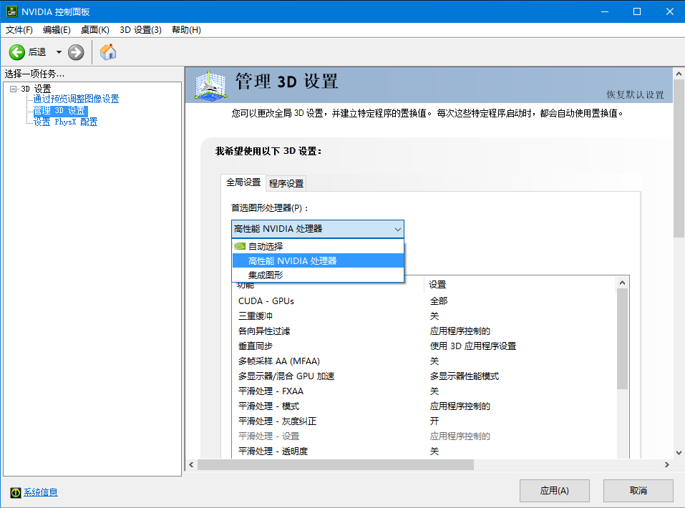The height and width of the screenshot is (508, 685).
Task: Click the main panel vertical scrollbar thumb
Action: pos(679,159)
